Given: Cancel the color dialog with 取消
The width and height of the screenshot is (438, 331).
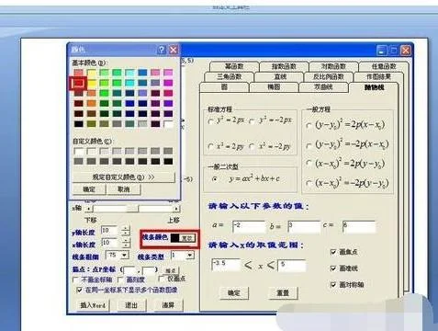Looking at the screenshot, I should click(124, 189).
